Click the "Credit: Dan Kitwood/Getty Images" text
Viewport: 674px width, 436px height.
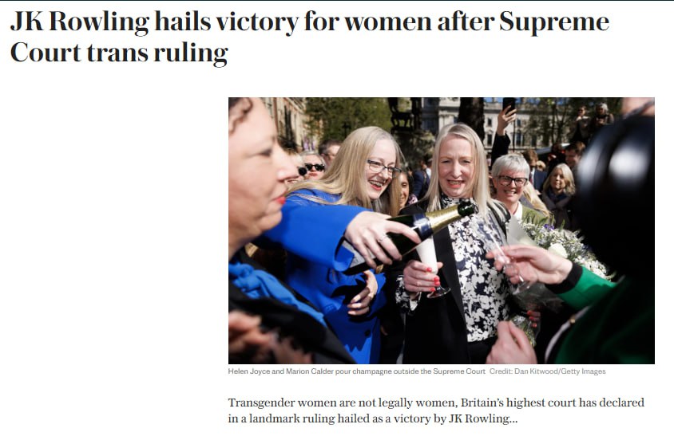tap(547, 371)
